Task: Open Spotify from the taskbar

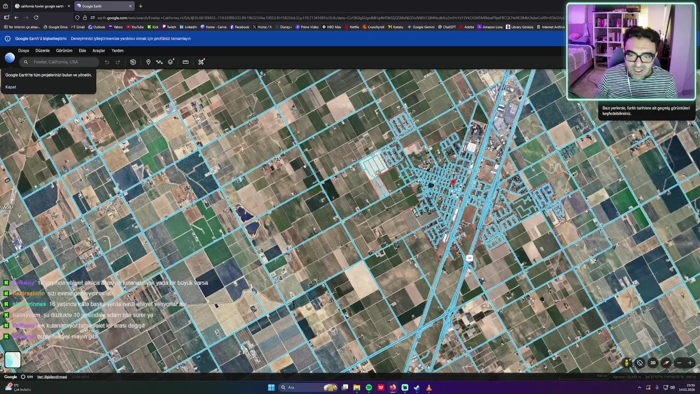Action: click(x=369, y=387)
